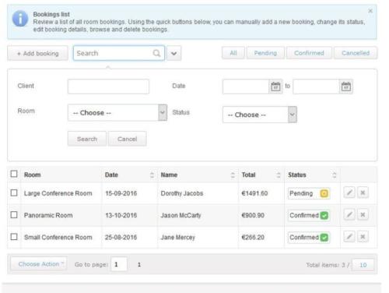Sort bookings by Date column arrows
The height and width of the screenshot is (293, 389).
pyautogui.click(x=152, y=175)
